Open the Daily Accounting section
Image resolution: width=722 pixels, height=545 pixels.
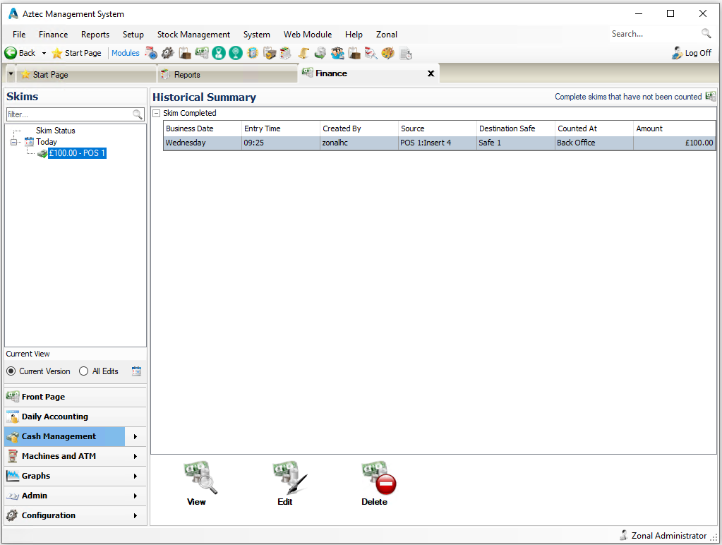click(55, 417)
